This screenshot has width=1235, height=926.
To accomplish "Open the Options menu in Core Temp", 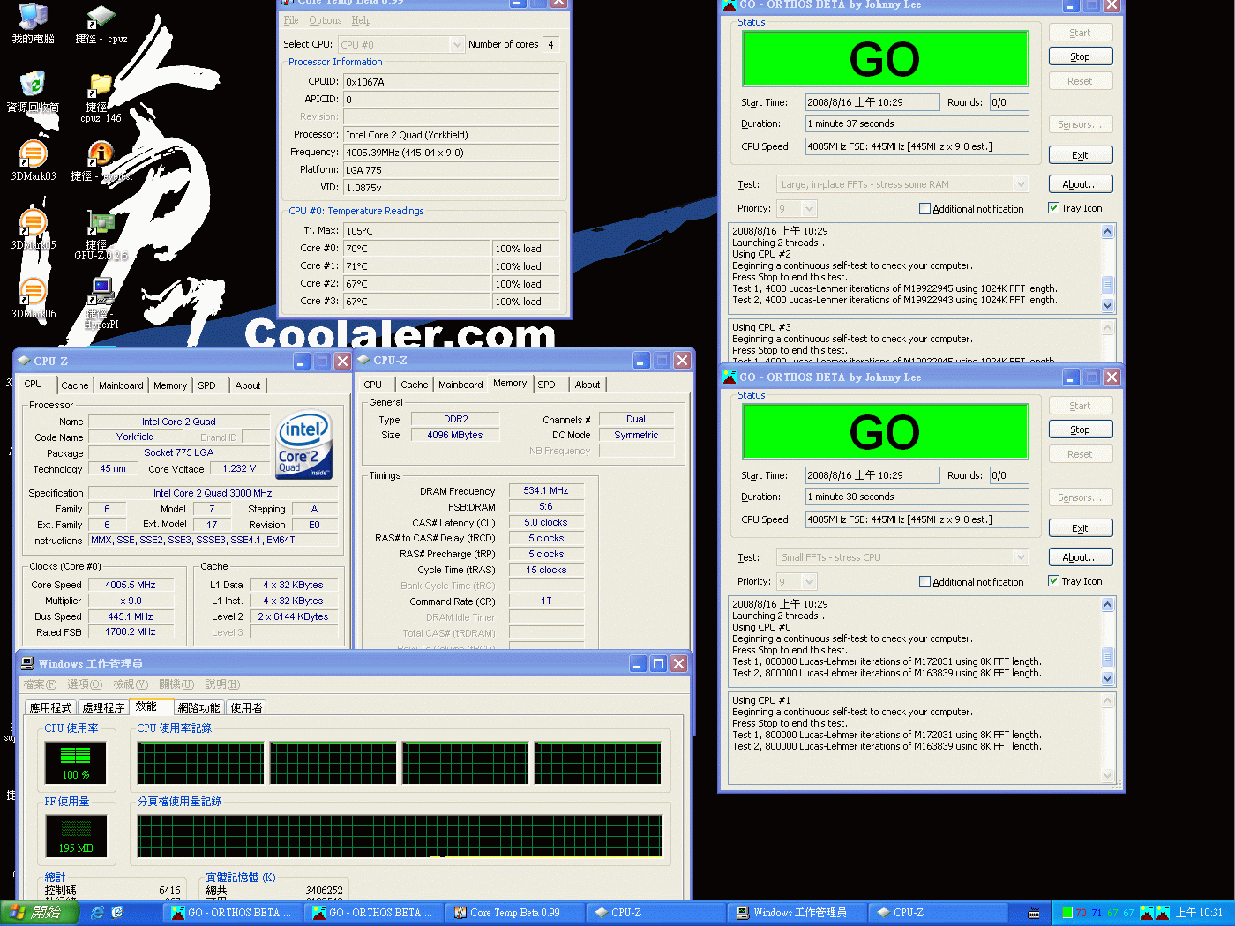I will (x=325, y=20).
